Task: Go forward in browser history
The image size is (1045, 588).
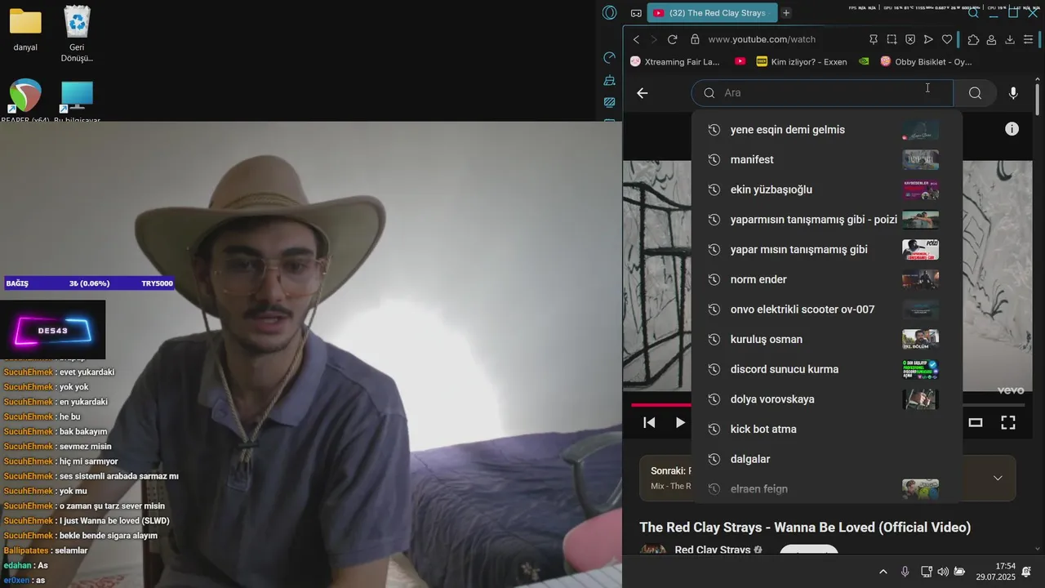Action: pos(653,39)
